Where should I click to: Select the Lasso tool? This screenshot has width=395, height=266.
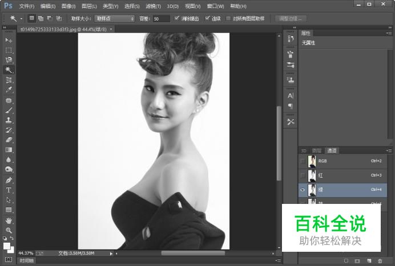[9, 60]
